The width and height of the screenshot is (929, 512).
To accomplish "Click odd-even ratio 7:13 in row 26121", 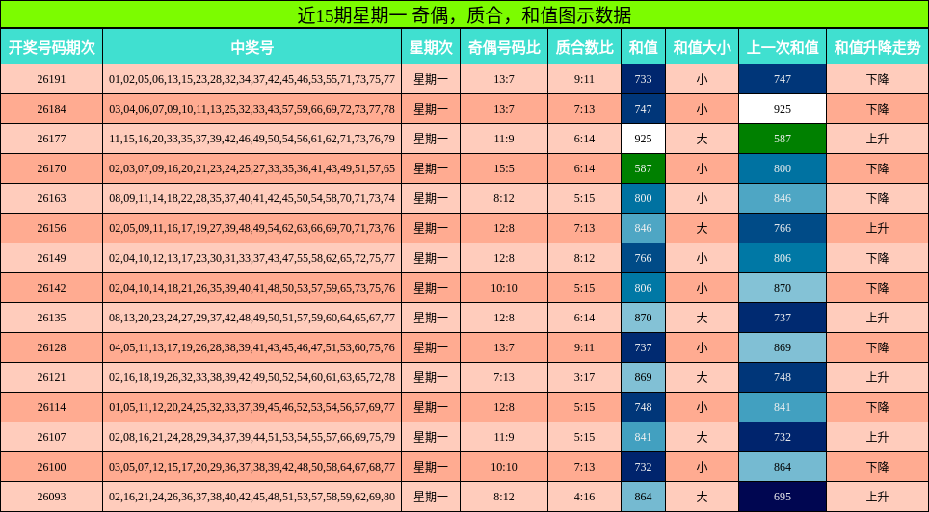I will coord(504,377).
